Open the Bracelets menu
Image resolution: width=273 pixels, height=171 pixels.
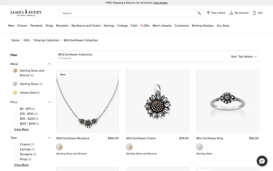[x=62, y=26]
